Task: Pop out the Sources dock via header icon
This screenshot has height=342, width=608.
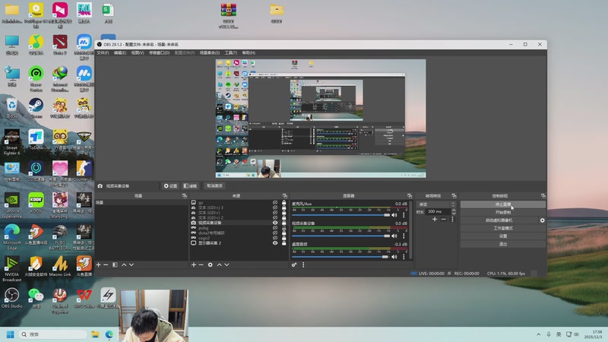Action: (285, 196)
